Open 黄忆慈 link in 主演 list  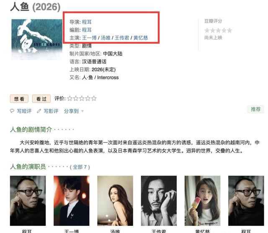(141, 38)
